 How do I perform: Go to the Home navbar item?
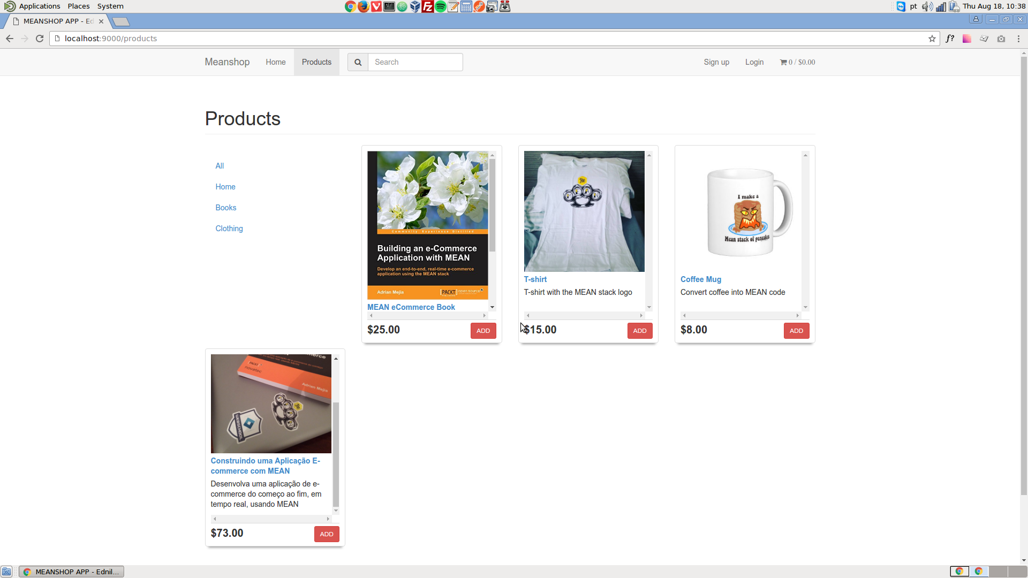[x=276, y=62]
